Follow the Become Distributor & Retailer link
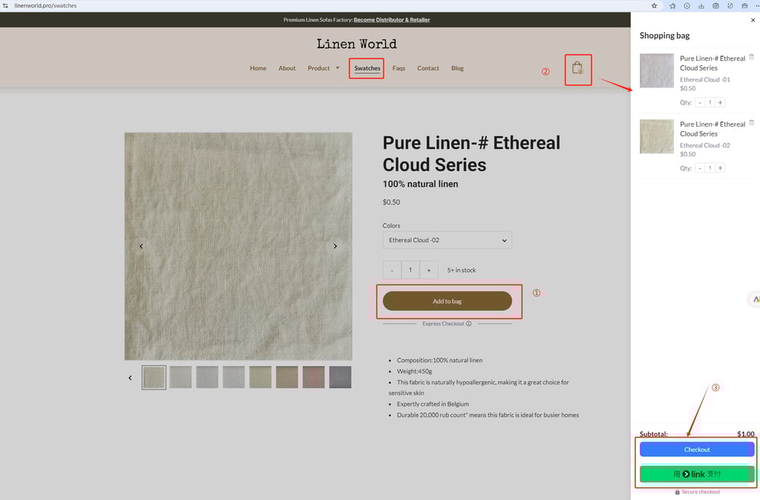This screenshot has width=760, height=500. click(392, 20)
